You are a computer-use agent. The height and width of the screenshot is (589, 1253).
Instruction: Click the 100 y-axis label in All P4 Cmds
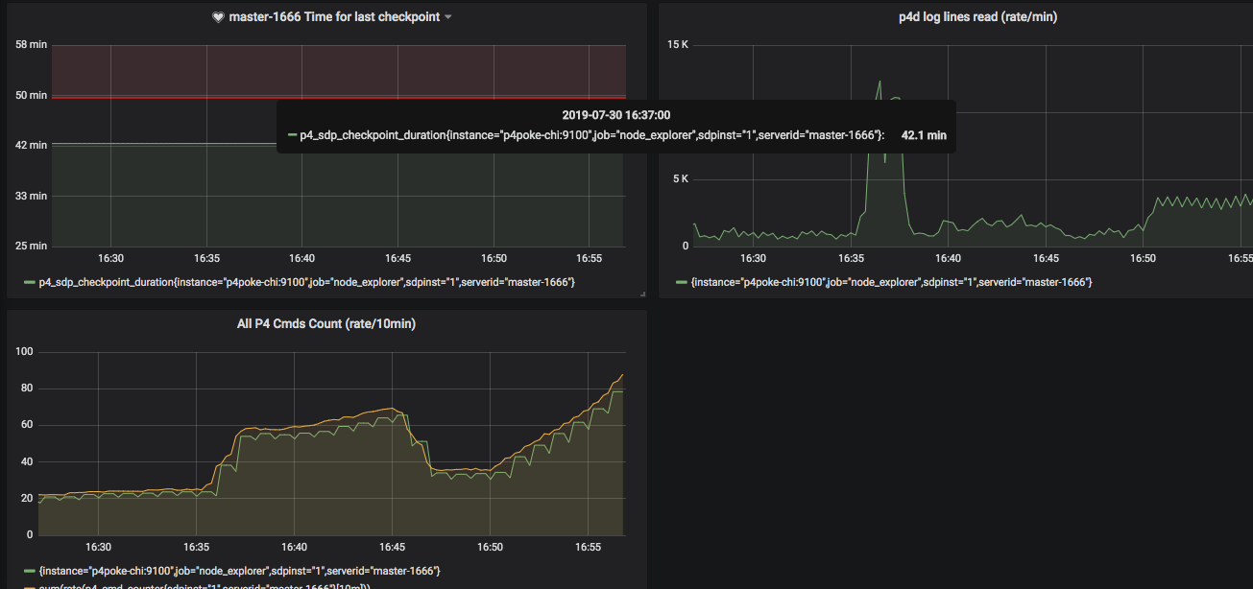click(24, 352)
